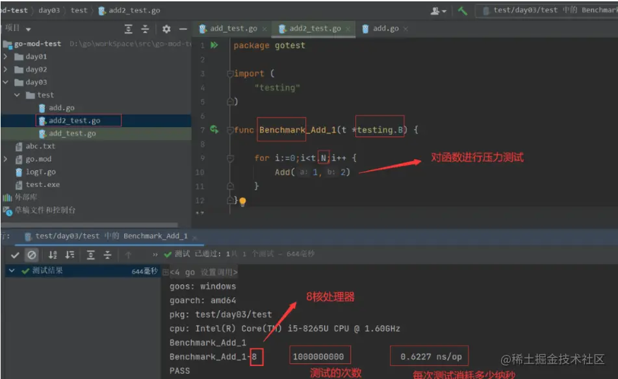Expand all in the project panel
618x379 pixels.
pyautogui.click(x=128, y=29)
